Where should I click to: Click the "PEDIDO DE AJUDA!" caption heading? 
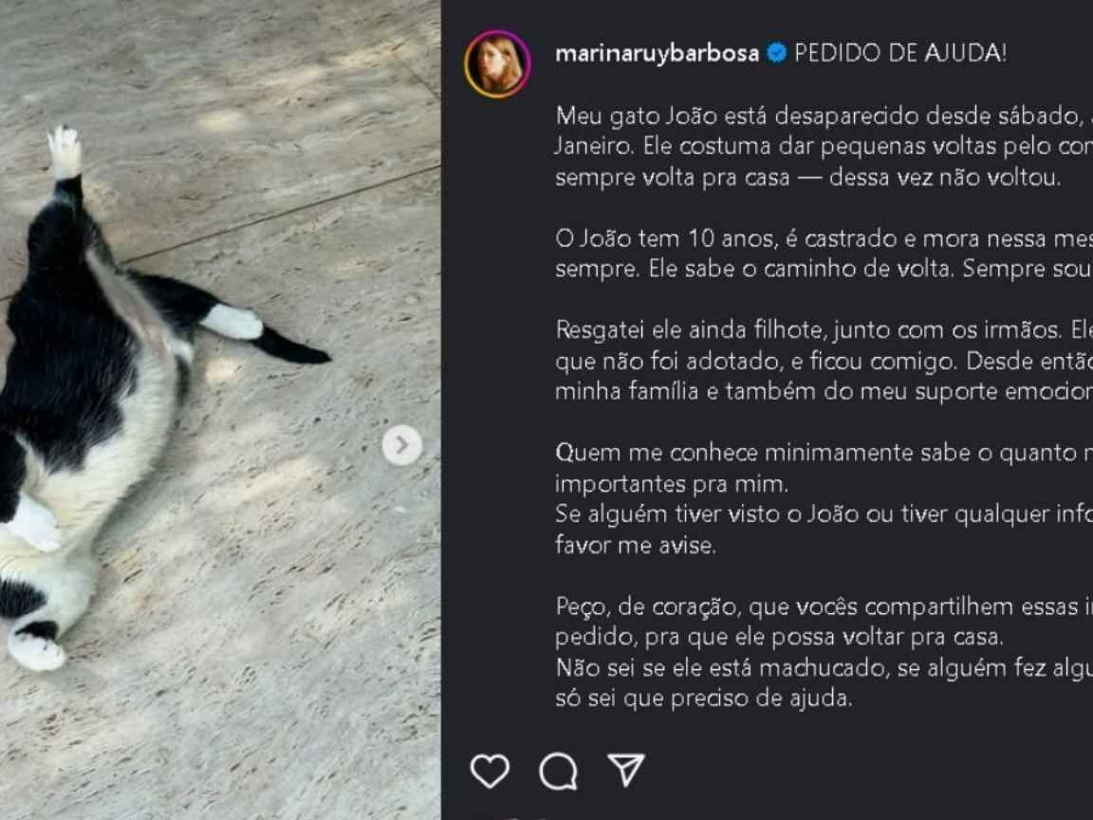coord(899,53)
